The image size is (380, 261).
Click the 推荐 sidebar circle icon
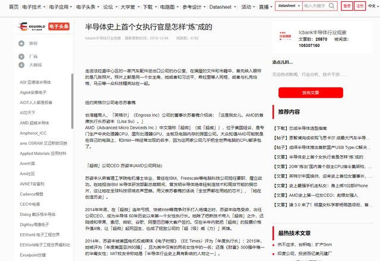pos(21,43)
